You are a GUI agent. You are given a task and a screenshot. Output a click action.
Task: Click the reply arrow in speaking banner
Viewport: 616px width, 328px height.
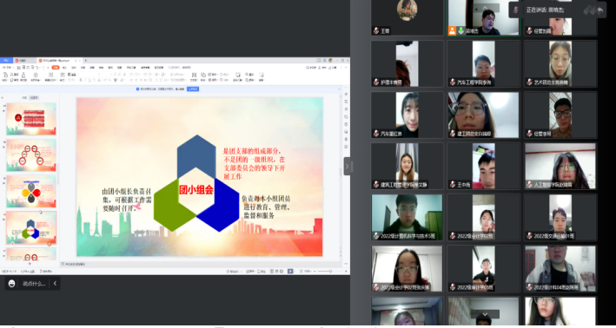coord(599,10)
